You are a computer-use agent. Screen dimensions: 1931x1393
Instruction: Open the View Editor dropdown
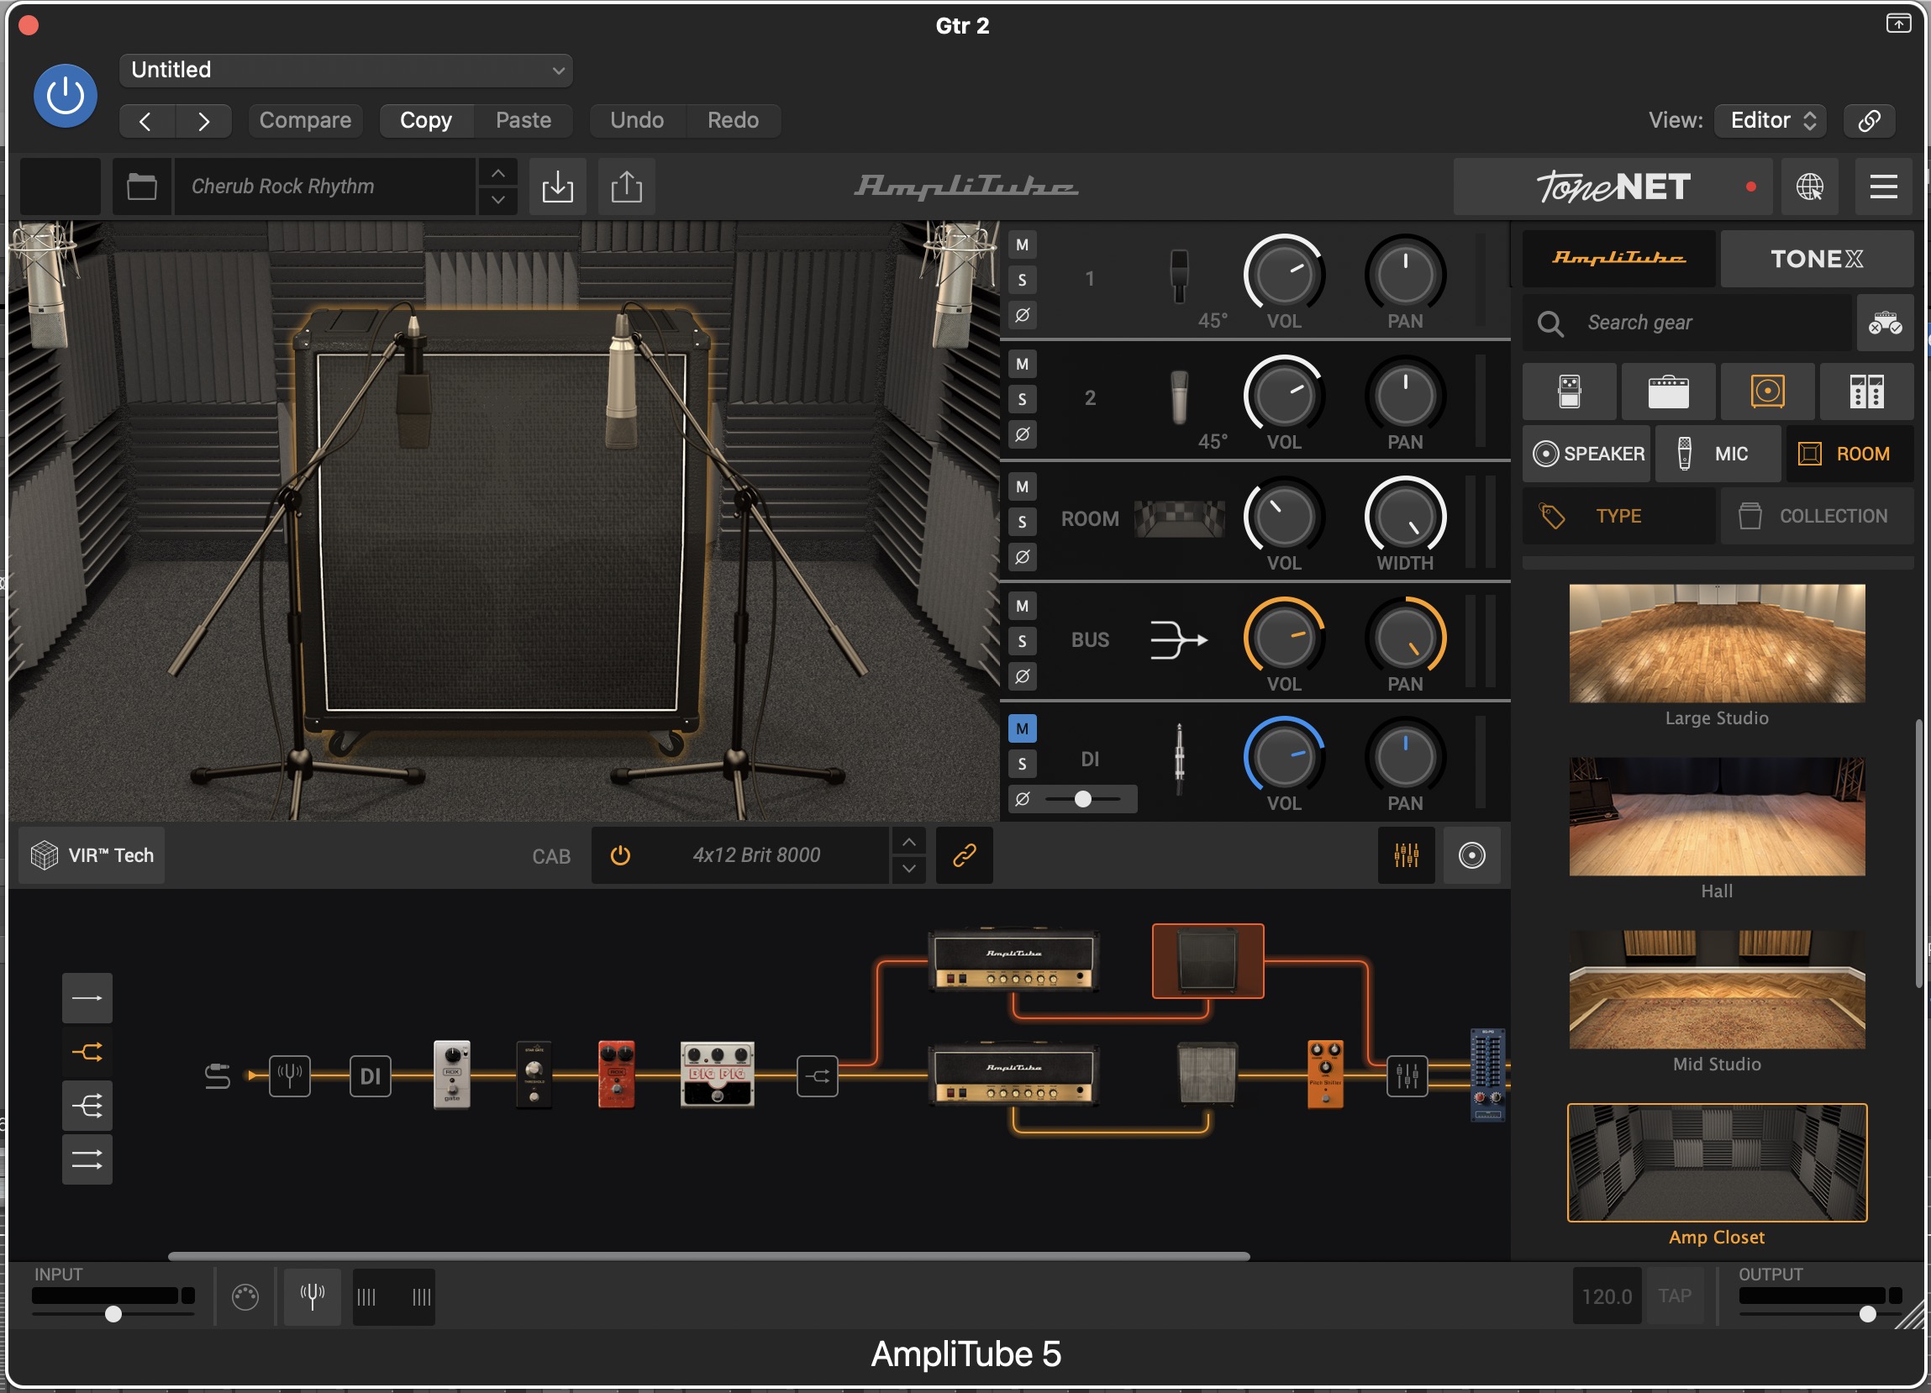[x=1773, y=120]
